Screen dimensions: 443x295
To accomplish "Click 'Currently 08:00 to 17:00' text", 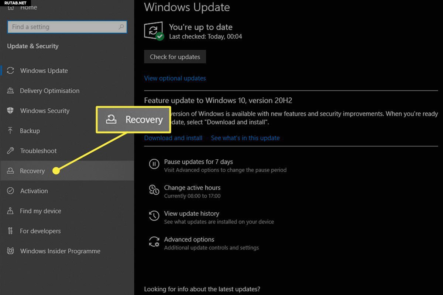I will pyautogui.click(x=192, y=196).
